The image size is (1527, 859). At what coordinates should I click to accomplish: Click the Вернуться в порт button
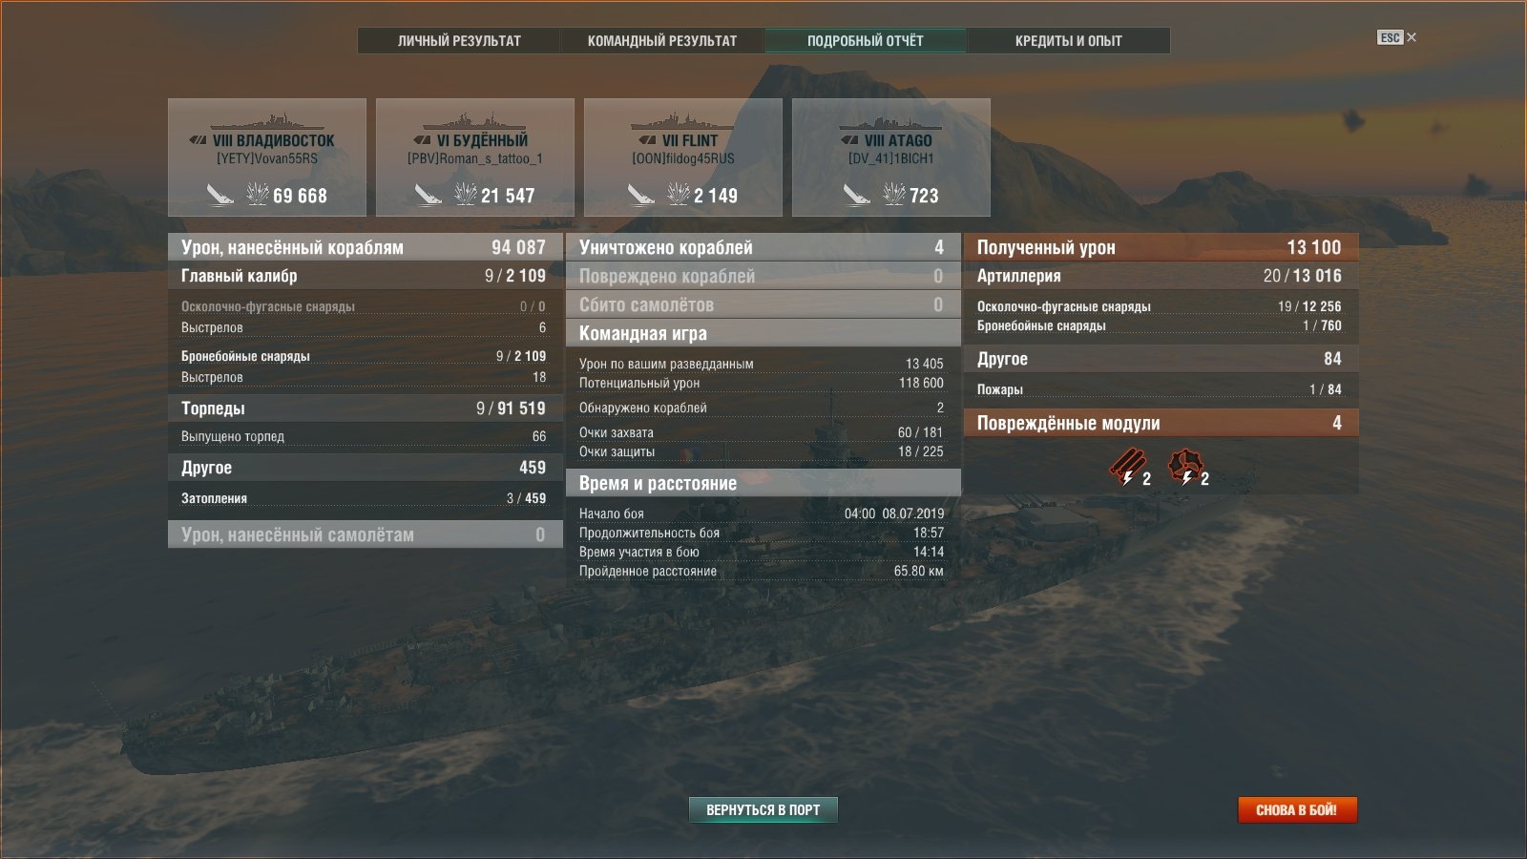coord(763,809)
